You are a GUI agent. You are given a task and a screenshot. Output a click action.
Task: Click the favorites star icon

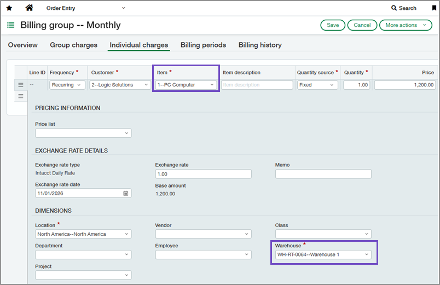[x=9, y=8]
